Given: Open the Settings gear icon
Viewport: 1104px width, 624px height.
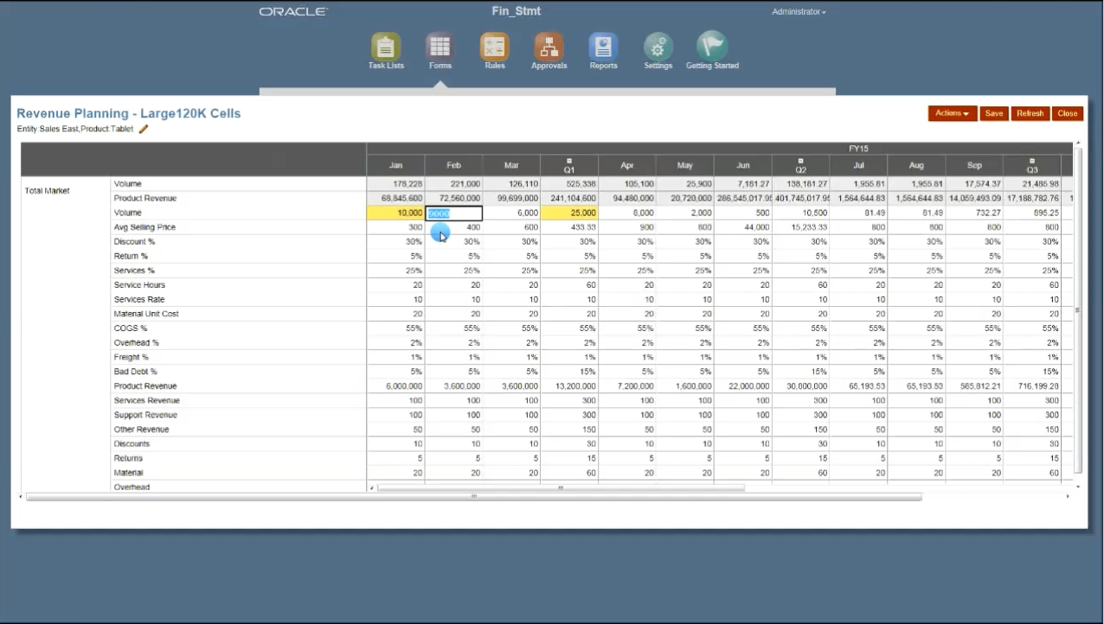Looking at the screenshot, I should [x=658, y=47].
